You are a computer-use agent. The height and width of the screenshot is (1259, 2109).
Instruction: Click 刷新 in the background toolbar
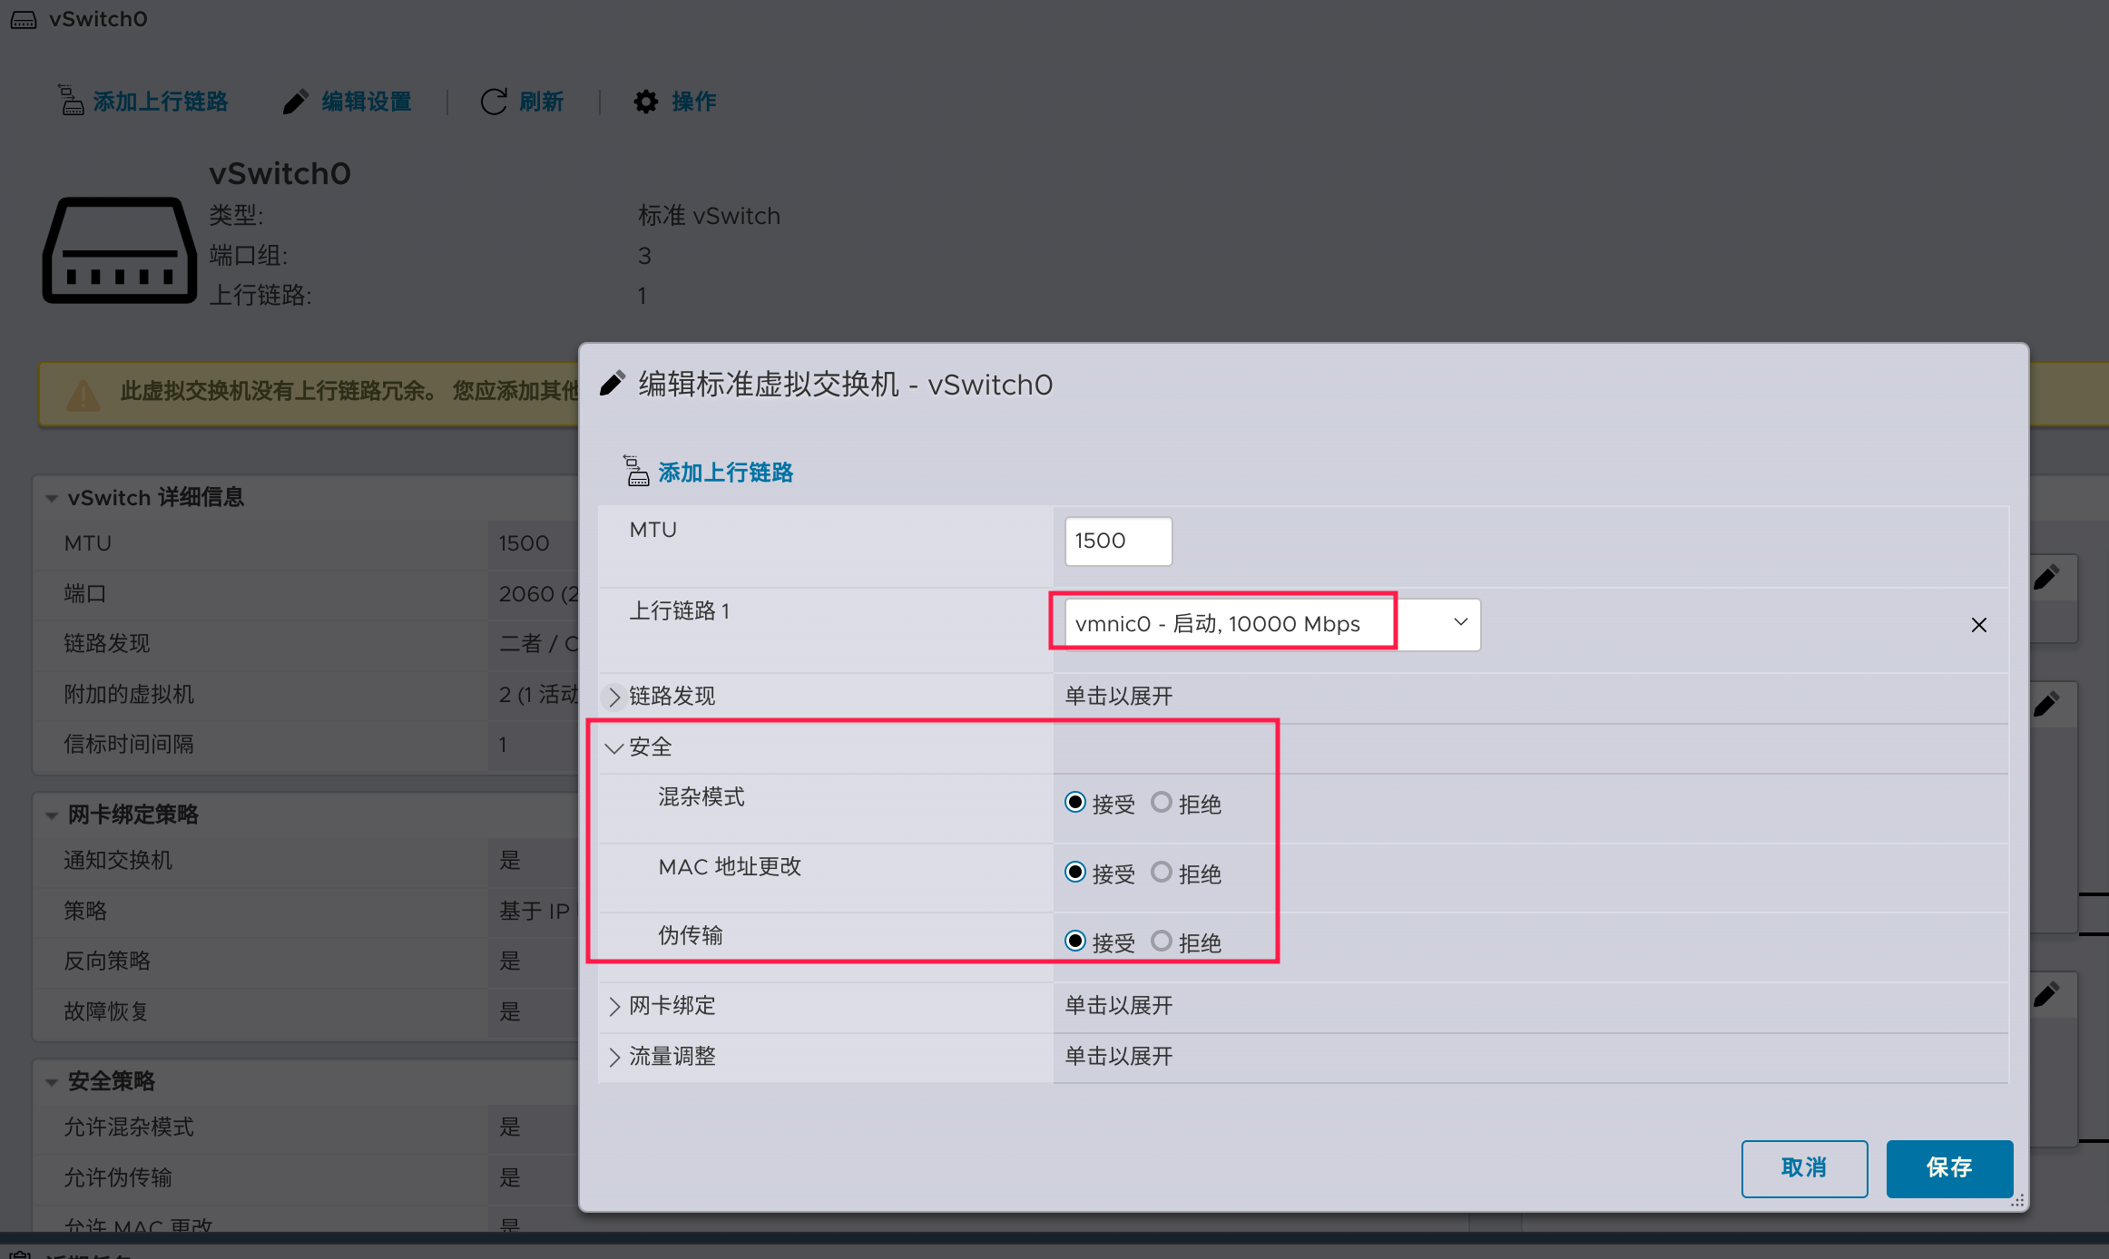(542, 102)
